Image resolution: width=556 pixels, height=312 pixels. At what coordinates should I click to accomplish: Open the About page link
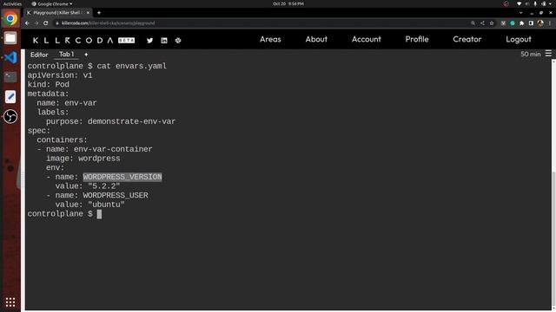[x=316, y=39]
